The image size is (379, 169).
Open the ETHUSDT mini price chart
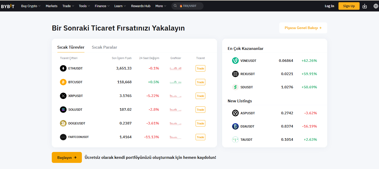click(176, 68)
